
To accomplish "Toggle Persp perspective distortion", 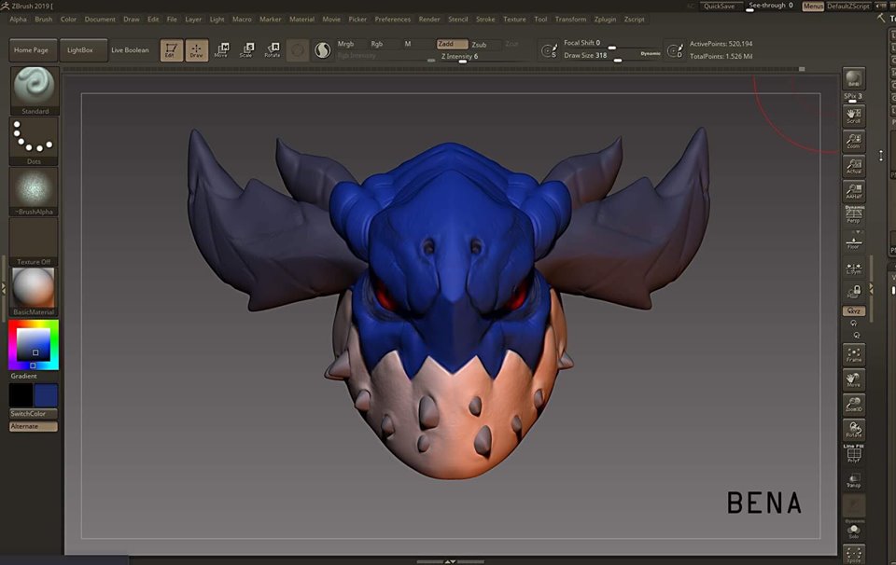I will tap(853, 215).
